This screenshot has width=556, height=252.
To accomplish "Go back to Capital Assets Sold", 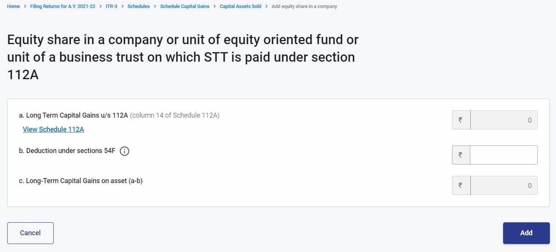I will point(240,6).
